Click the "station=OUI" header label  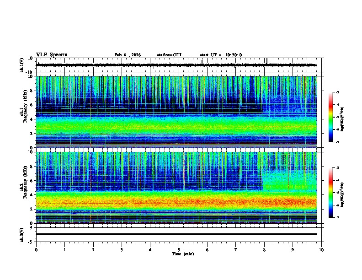pyautogui.click(x=169, y=55)
